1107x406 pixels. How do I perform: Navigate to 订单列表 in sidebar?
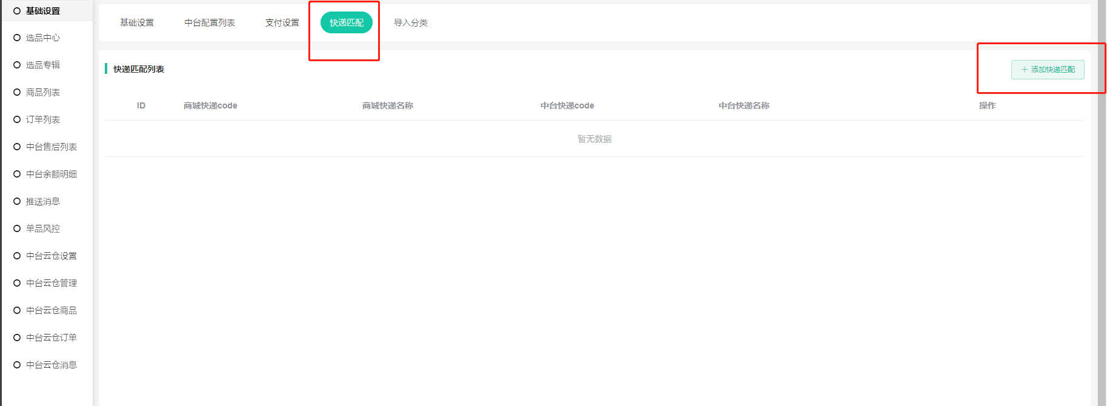point(43,119)
